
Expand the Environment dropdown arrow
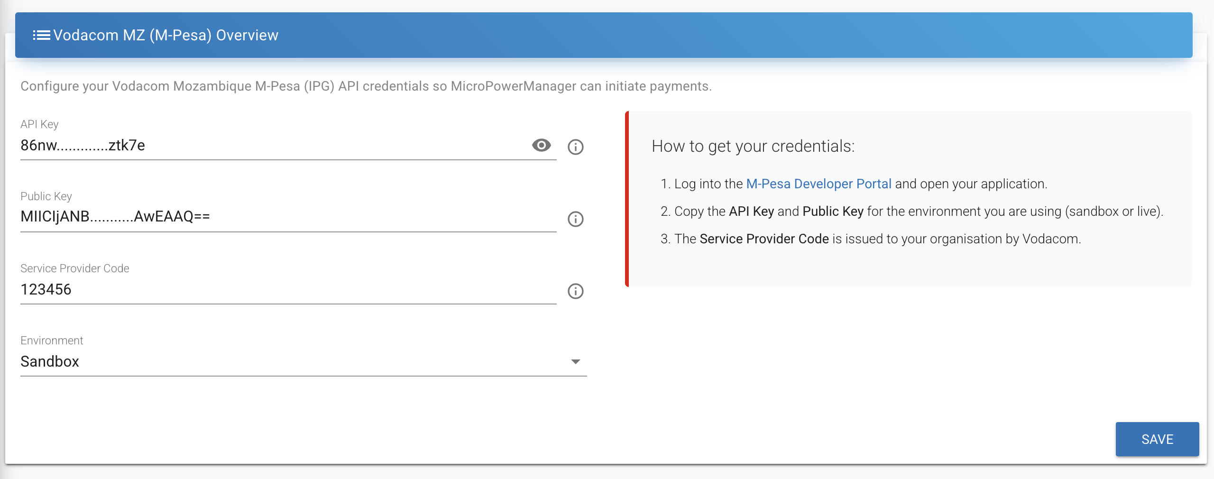point(575,362)
